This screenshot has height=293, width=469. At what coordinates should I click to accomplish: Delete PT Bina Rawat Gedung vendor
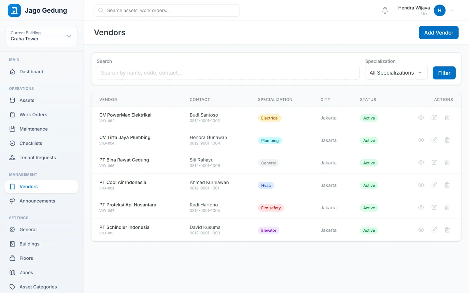point(447,162)
